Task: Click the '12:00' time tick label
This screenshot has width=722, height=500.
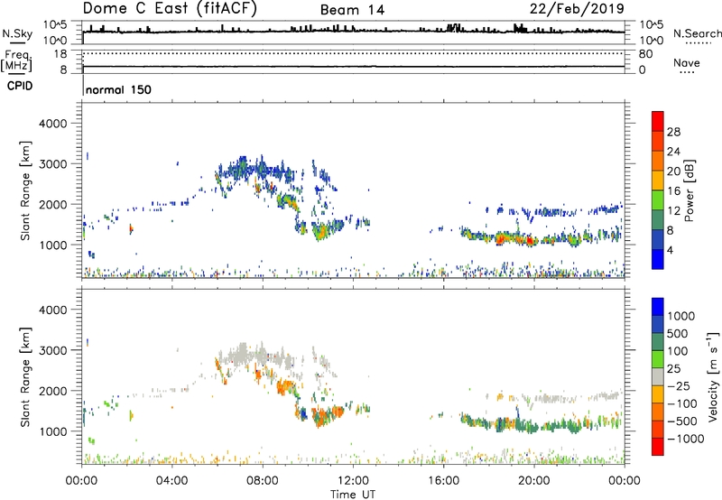Action: pyautogui.click(x=353, y=481)
